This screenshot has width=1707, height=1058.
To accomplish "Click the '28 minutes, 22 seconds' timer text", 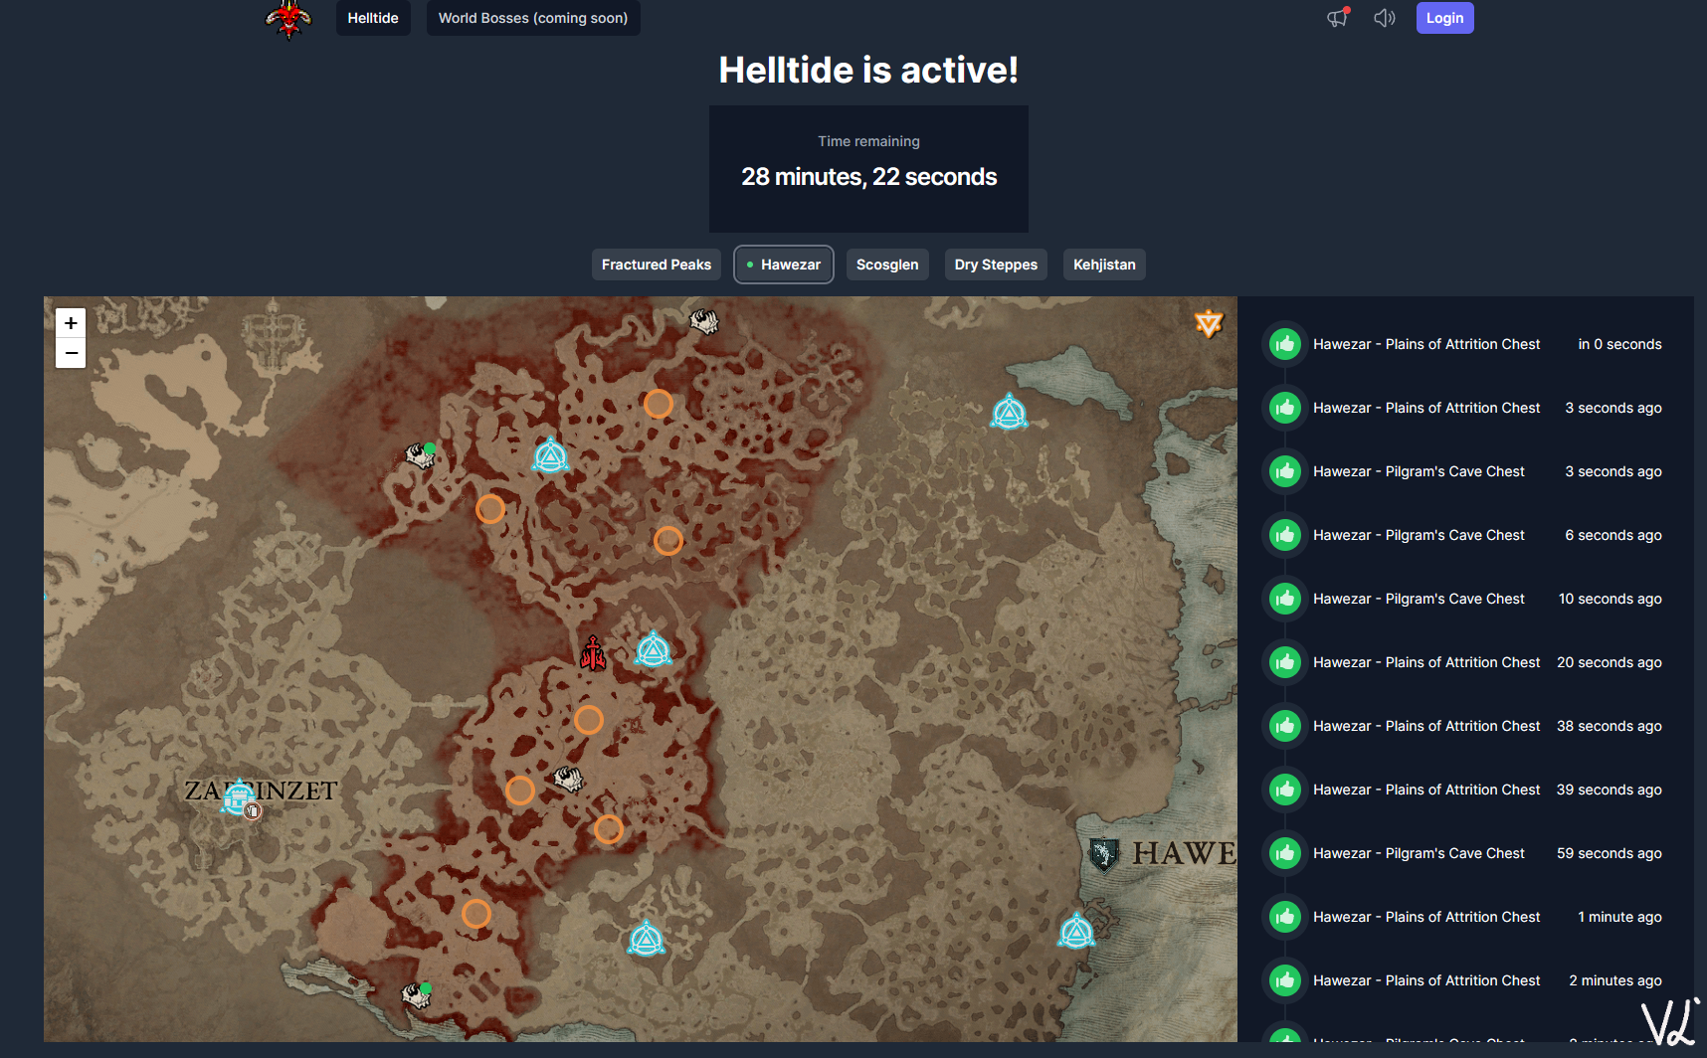I will click(869, 177).
